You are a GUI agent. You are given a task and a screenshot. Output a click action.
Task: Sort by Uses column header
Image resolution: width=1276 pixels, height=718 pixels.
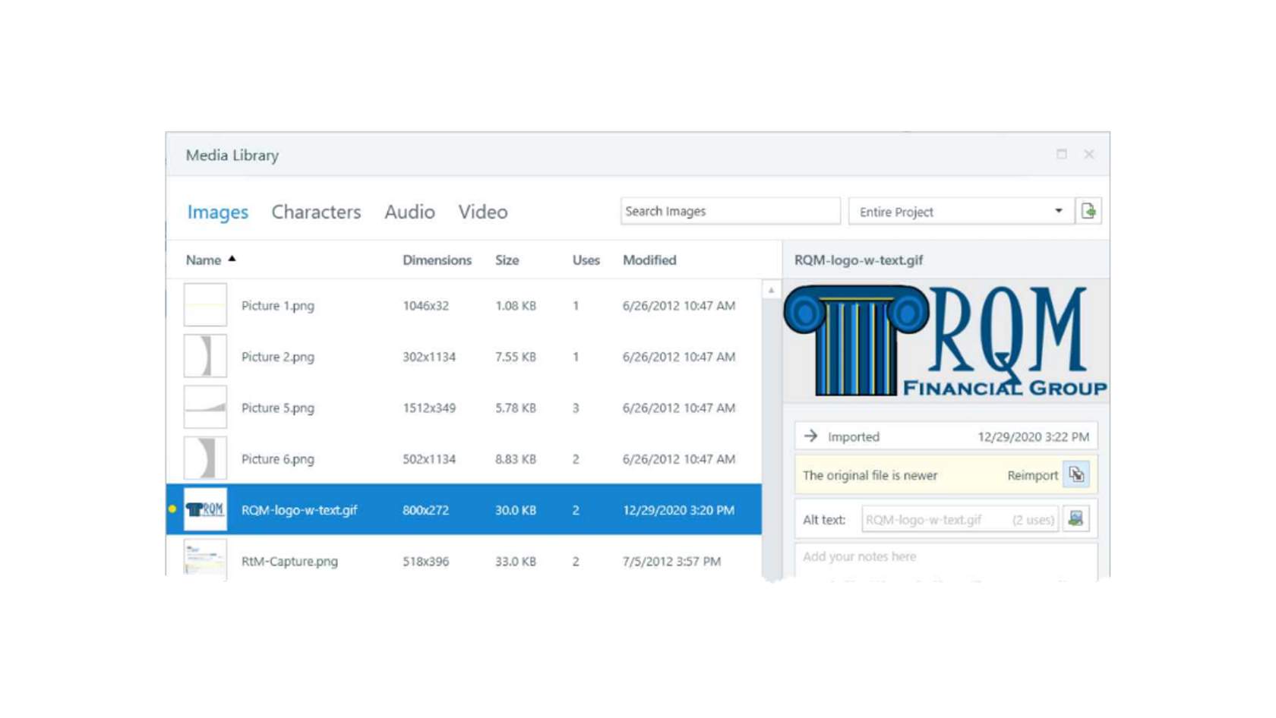coord(586,260)
